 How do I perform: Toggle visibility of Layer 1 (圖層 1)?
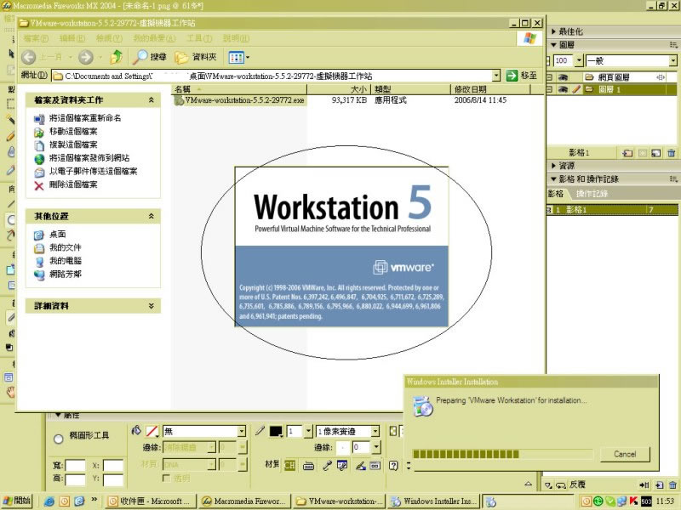[563, 89]
